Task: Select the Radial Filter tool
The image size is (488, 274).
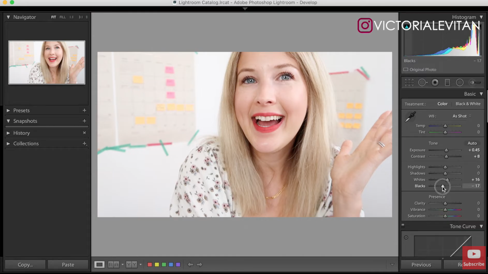Action: tap(460, 82)
